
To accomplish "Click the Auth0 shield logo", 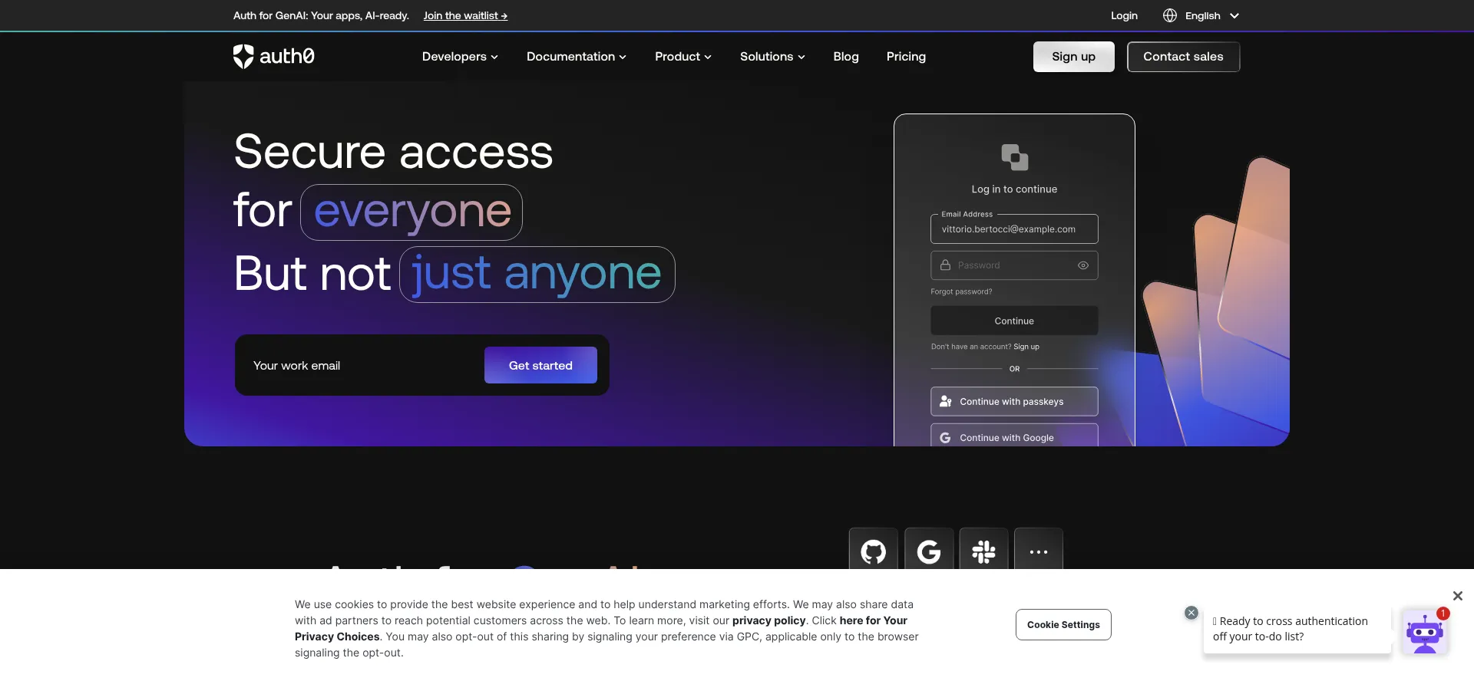I will click(x=243, y=56).
